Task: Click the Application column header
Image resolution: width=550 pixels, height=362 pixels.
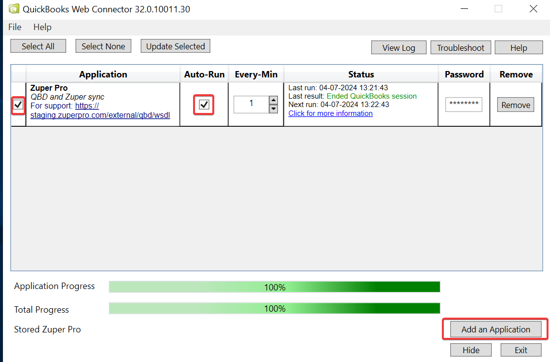Action: tap(103, 74)
